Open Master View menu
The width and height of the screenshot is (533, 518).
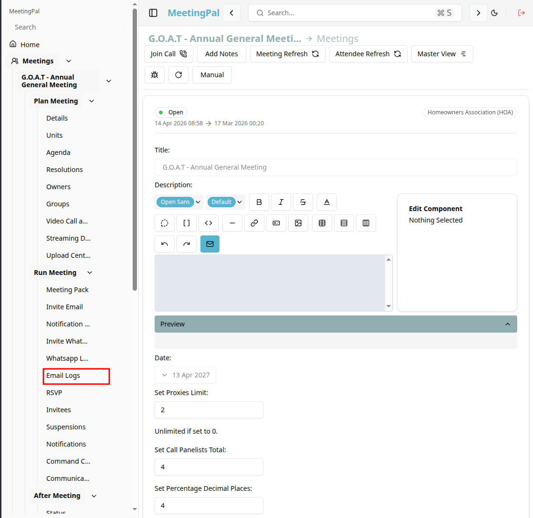(x=442, y=54)
